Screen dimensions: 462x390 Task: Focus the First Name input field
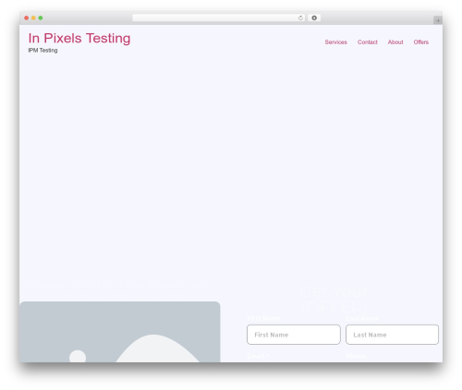[x=294, y=335]
